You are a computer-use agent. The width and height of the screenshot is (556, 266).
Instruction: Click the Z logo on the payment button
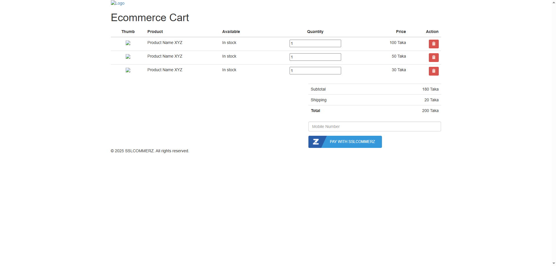pyautogui.click(x=316, y=142)
